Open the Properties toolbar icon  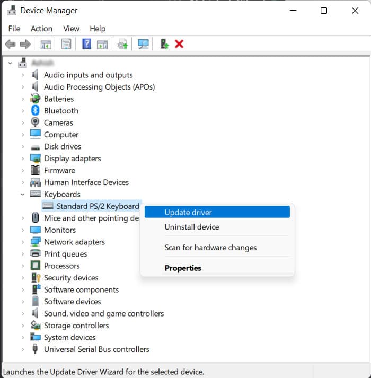(x=66, y=44)
